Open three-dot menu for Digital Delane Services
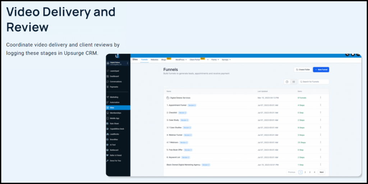The image size is (368, 184). [320, 97]
